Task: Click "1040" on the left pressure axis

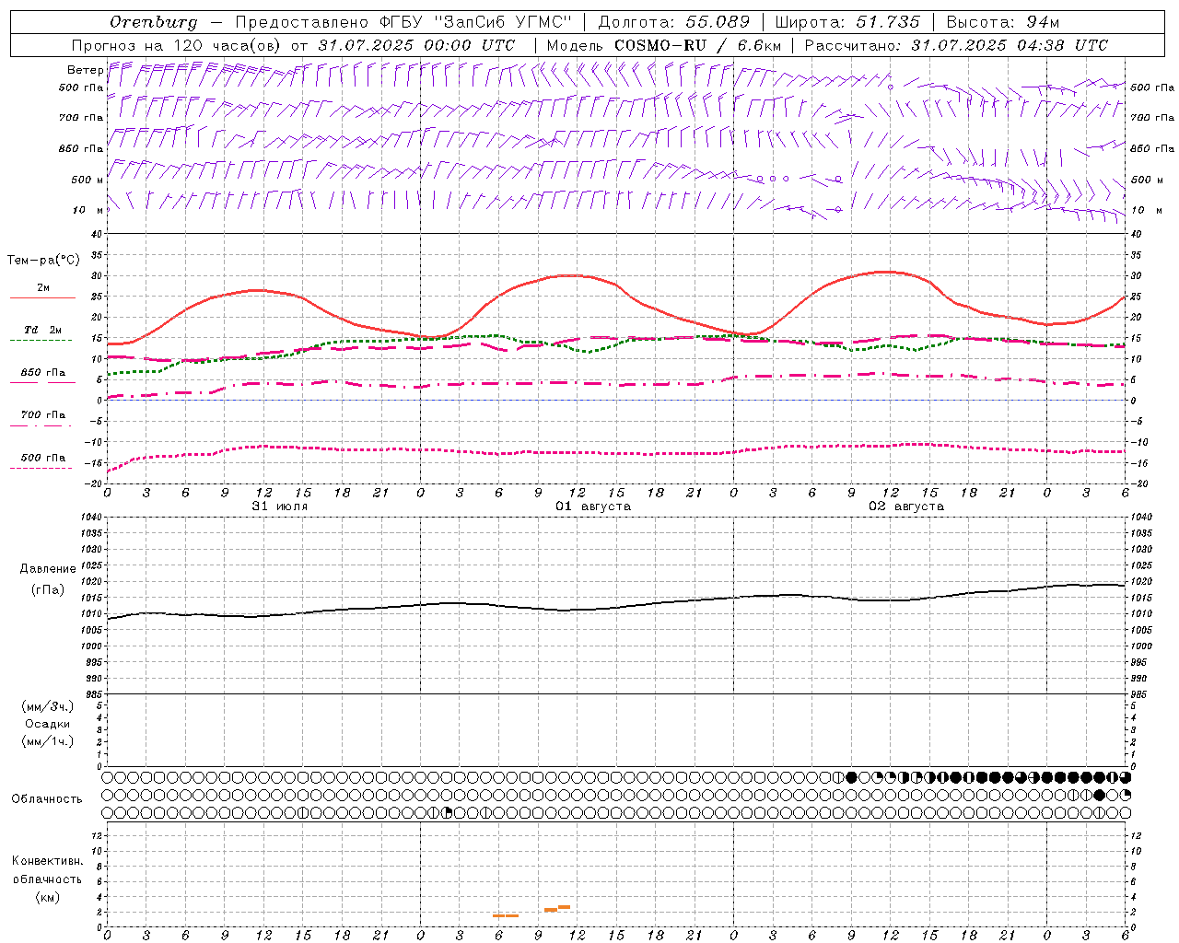Action: click(89, 518)
